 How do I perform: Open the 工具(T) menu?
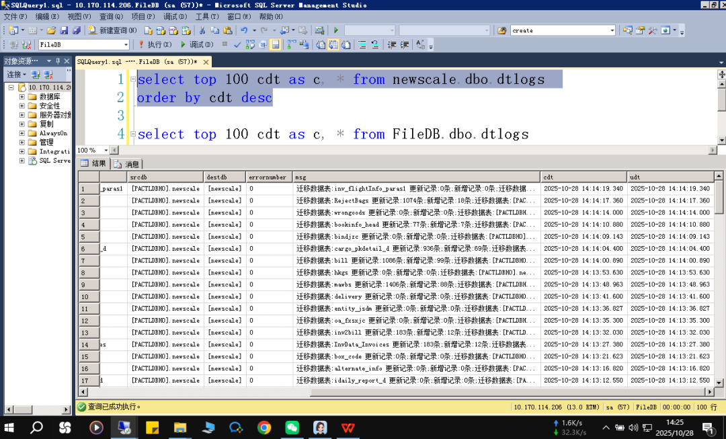207,17
